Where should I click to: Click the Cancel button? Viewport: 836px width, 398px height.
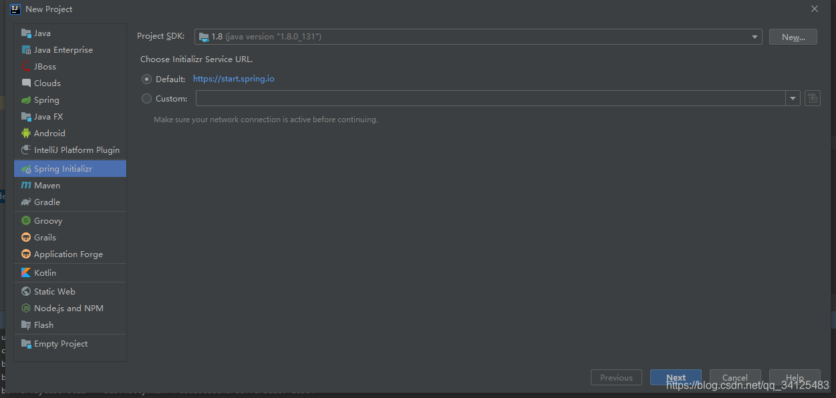pyautogui.click(x=735, y=377)
